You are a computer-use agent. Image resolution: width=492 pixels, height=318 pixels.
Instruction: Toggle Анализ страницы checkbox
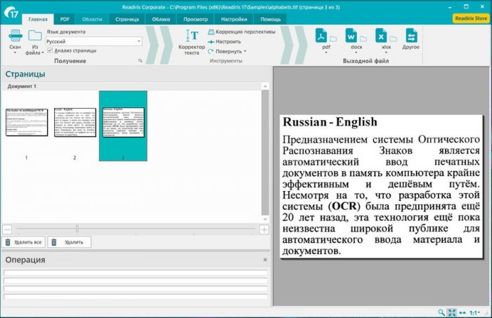pos(50,51)
